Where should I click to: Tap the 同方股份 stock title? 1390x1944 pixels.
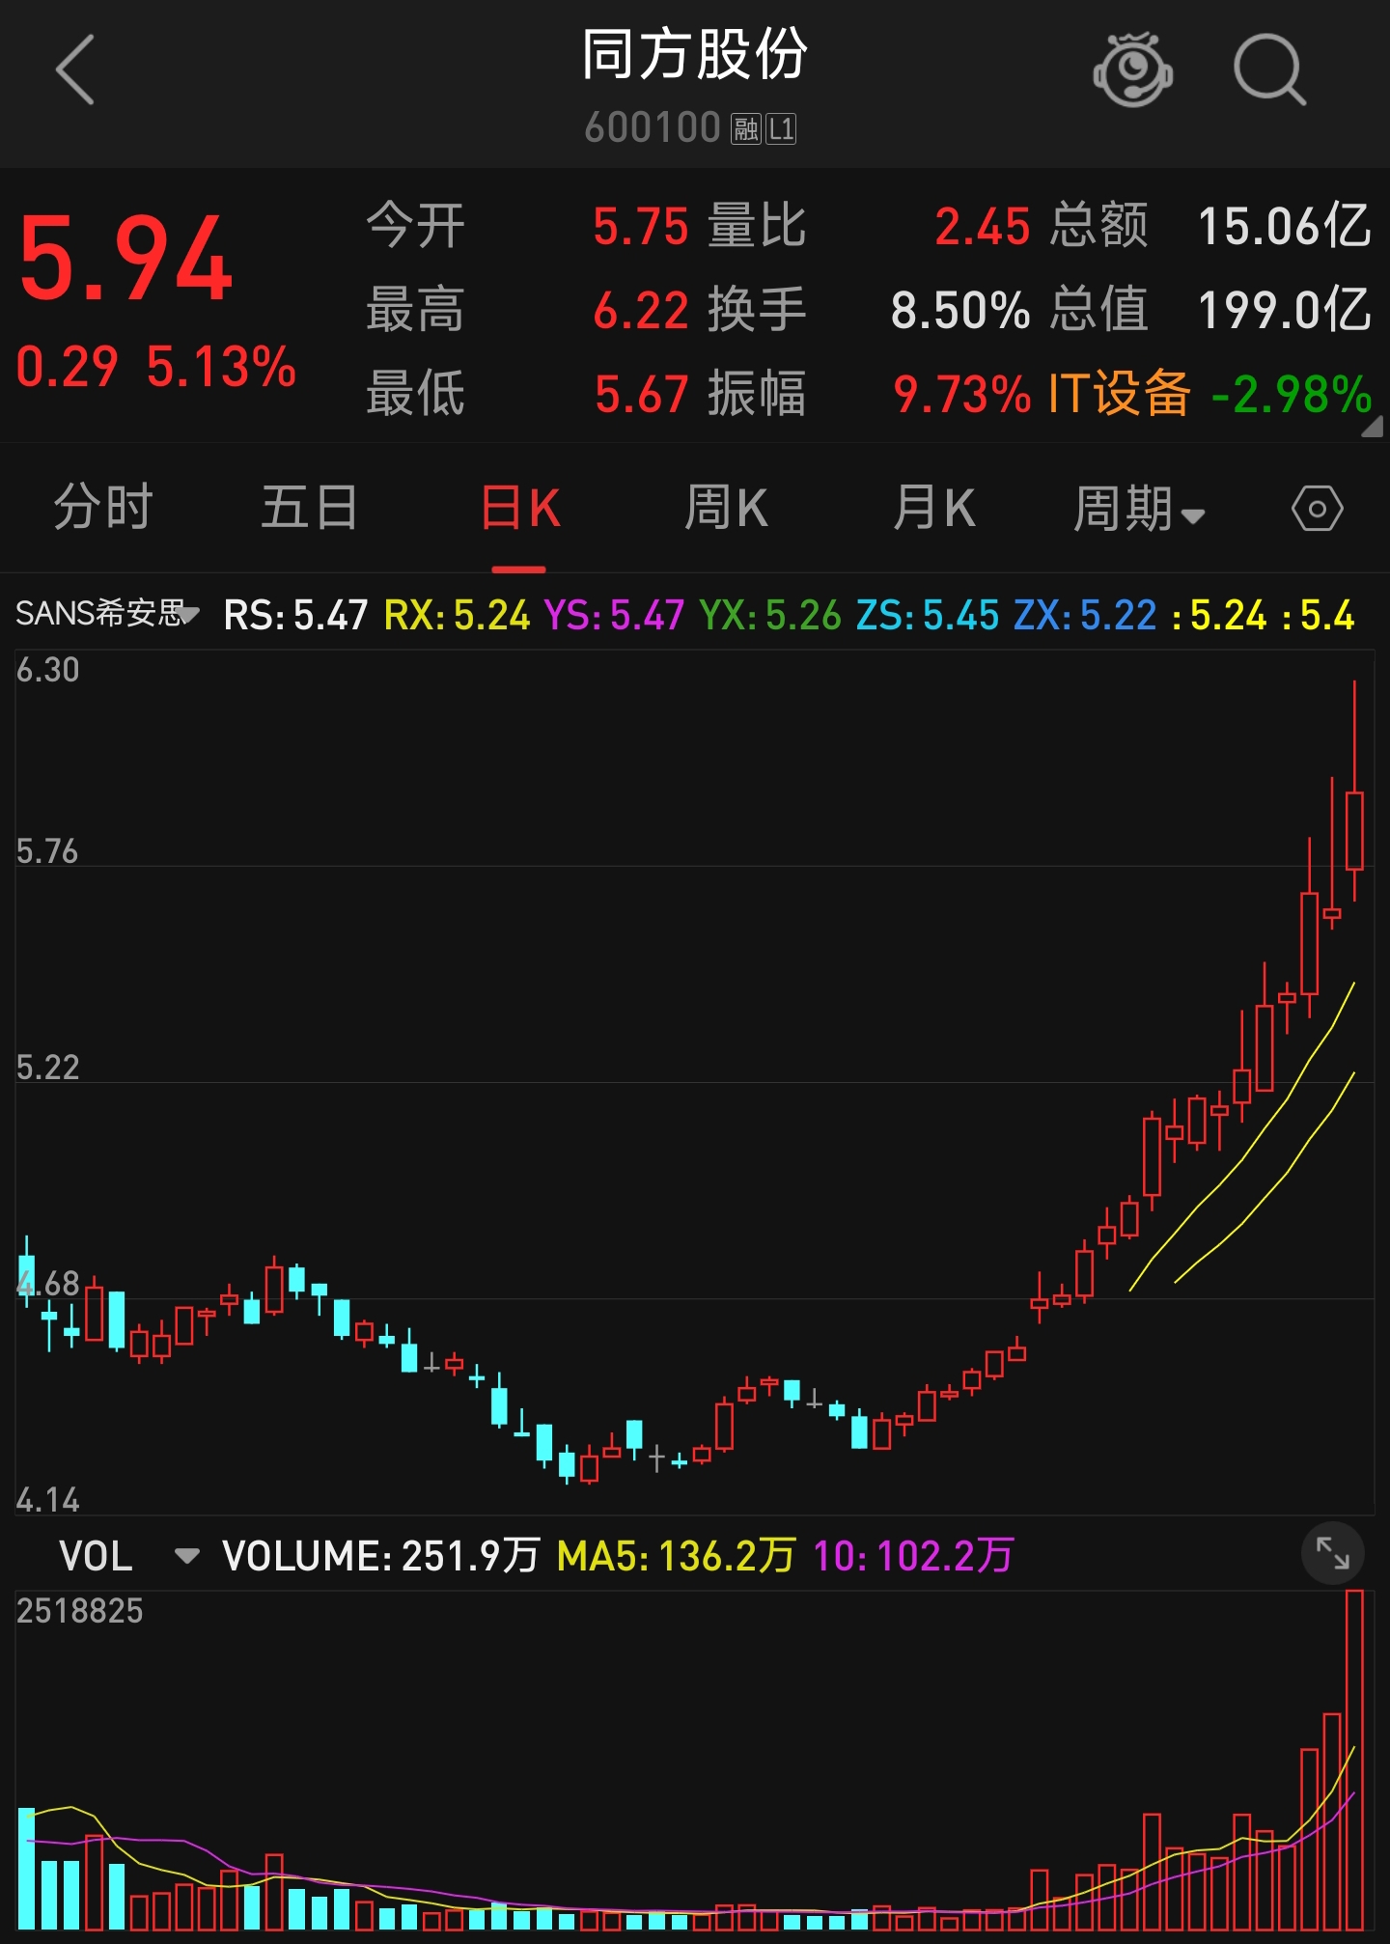tap(695, 54)
